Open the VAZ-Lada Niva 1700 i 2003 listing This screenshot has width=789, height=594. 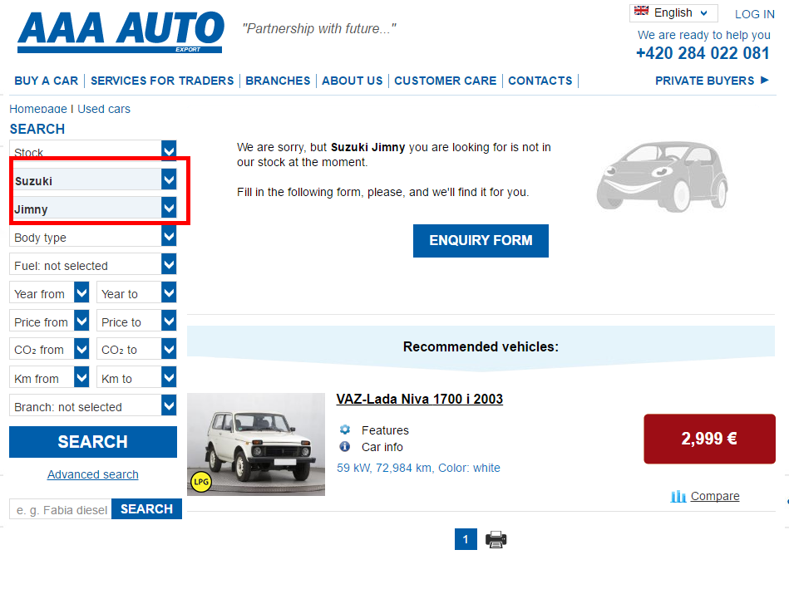coord(420,399)
